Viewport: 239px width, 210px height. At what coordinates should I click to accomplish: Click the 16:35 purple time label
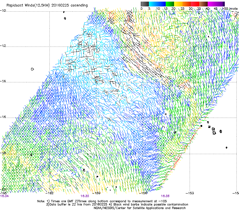click(85, 196)
